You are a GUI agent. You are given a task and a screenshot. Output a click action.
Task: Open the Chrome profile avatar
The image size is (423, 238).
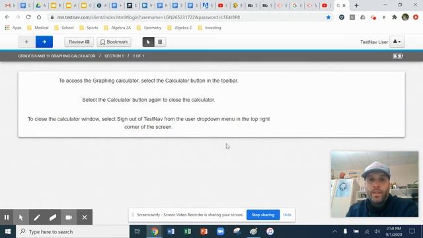pyautogui.click(x=405, y=17)
